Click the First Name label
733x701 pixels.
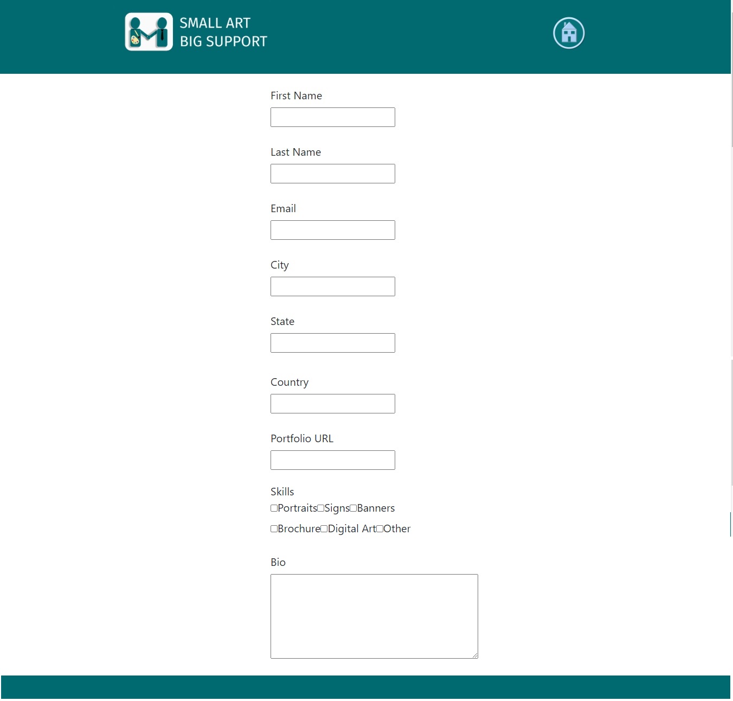tap(296, 95)
